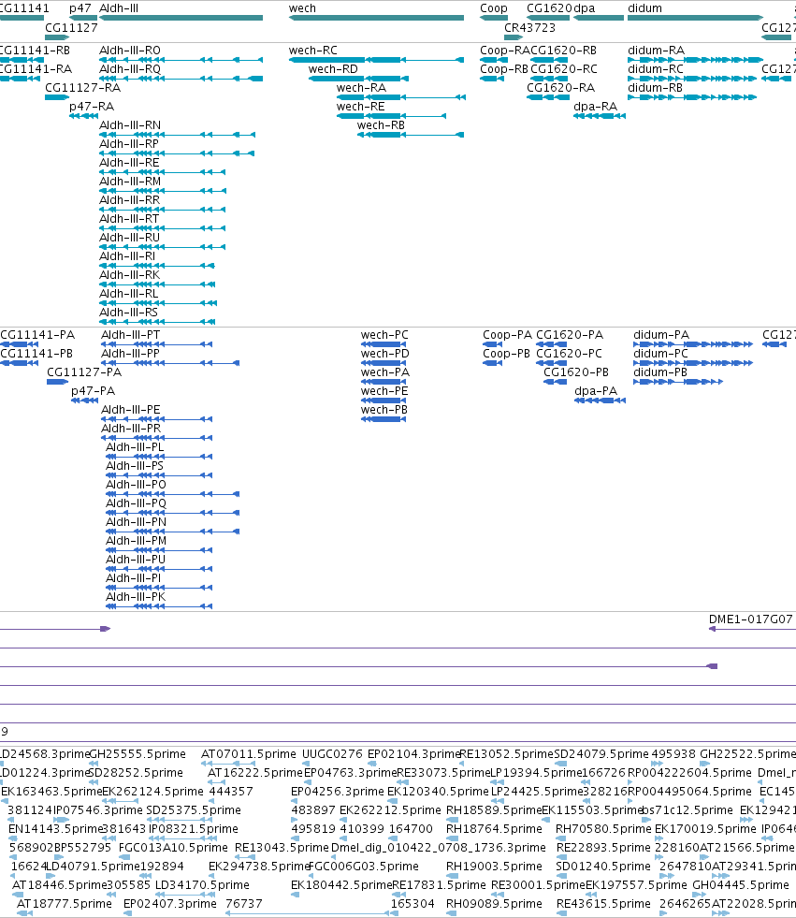Viewport: 796px width, 918px height.
Task: Open protein p47-PA
Action: (x=93, y=391)
